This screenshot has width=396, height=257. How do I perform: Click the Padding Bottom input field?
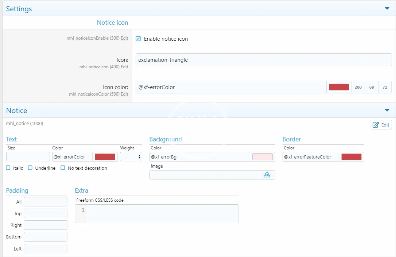point(46,237)
